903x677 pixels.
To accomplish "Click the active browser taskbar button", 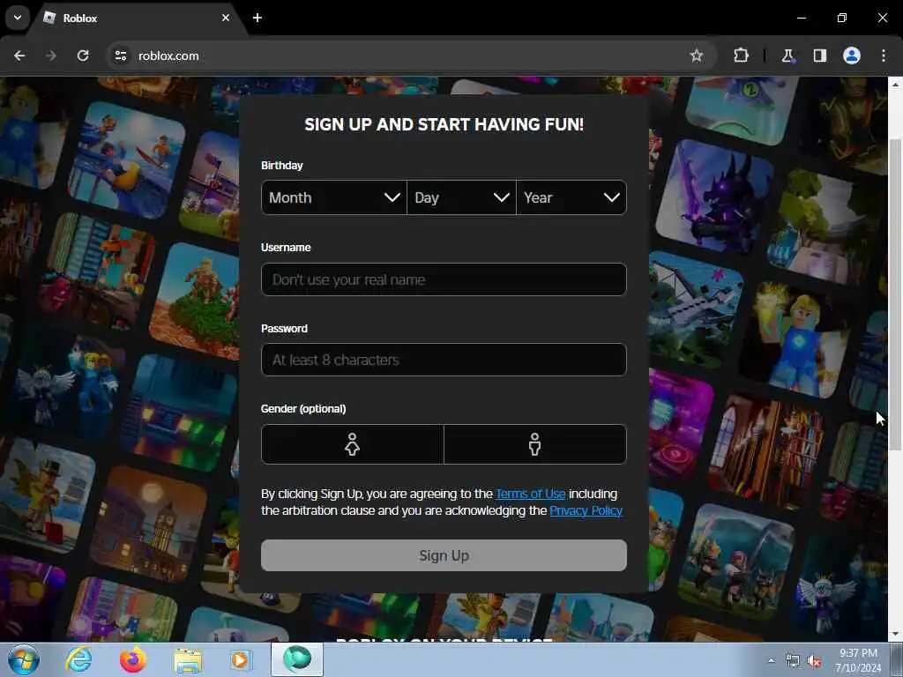I will tap(297, 659).
